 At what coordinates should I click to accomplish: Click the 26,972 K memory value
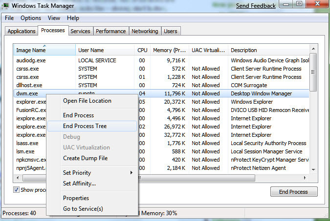175,127
